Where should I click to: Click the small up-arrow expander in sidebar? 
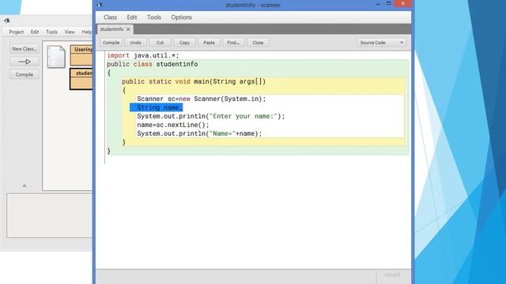(25, 185)
